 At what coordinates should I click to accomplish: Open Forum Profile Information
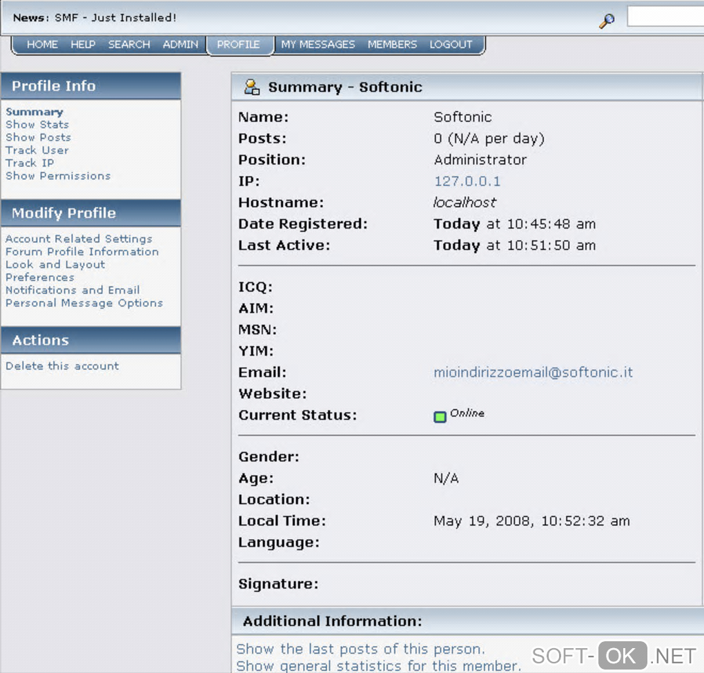(x=82, y=251)
